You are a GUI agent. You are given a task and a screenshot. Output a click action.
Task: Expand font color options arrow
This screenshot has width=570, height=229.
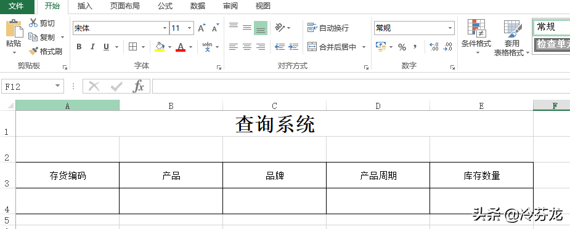(x=190, y=47)
